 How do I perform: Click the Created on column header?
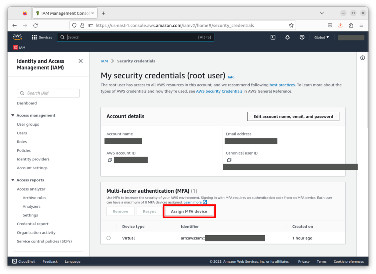[303, 227]
